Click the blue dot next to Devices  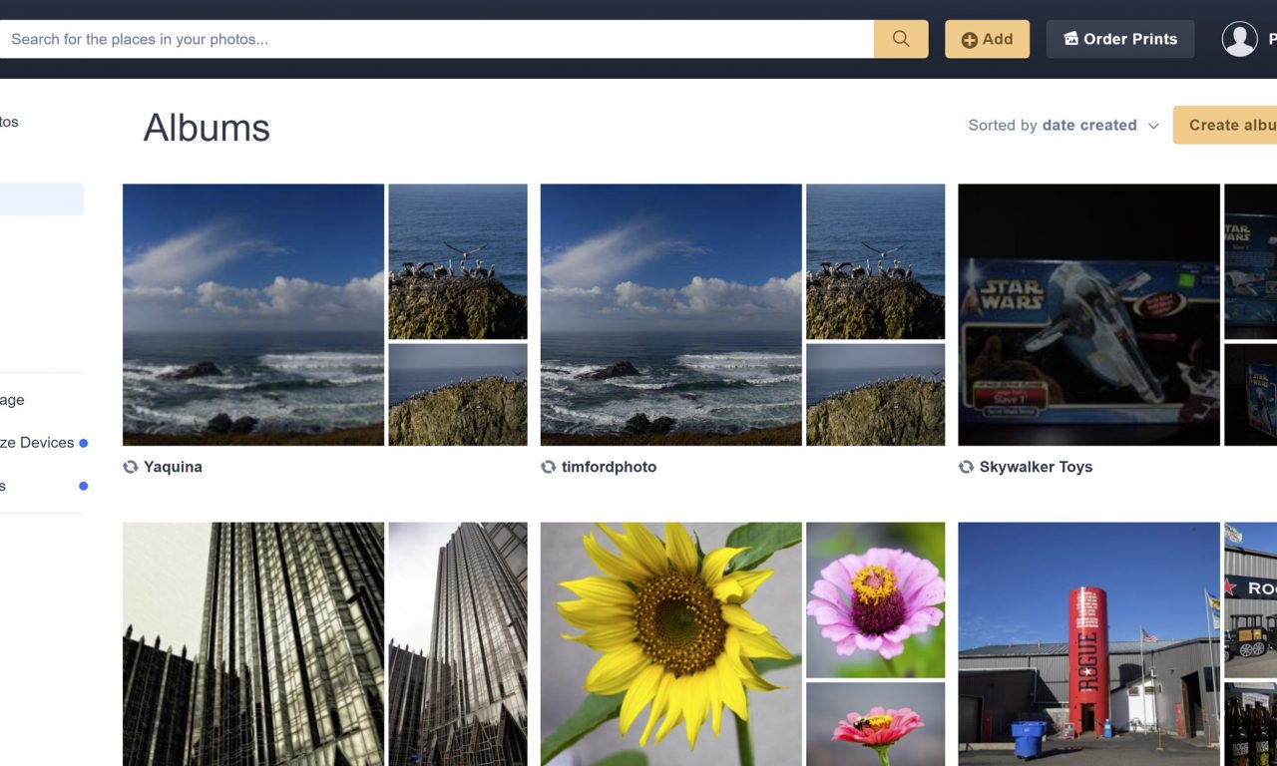(84, 443)
